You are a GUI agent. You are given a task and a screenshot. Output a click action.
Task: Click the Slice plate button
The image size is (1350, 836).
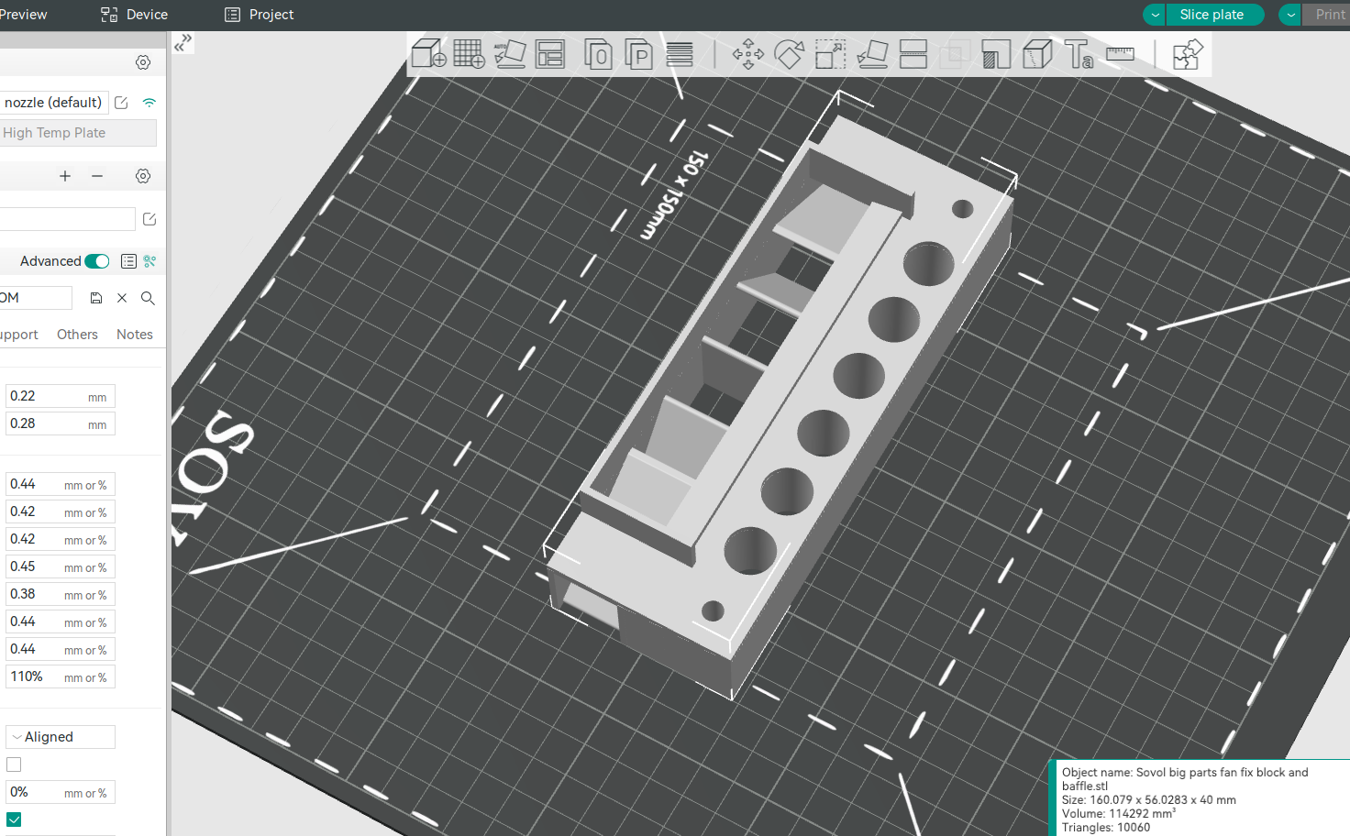1212,15
